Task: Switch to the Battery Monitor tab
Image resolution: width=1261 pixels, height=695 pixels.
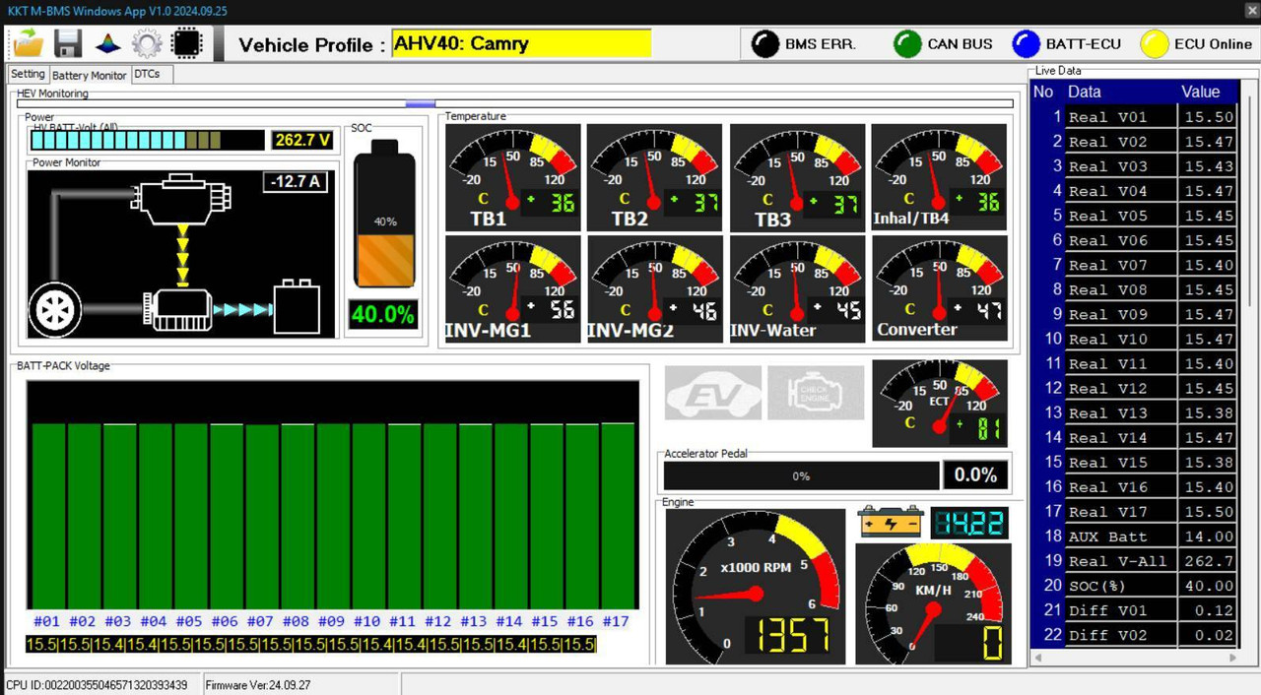Action: [90, 75]
